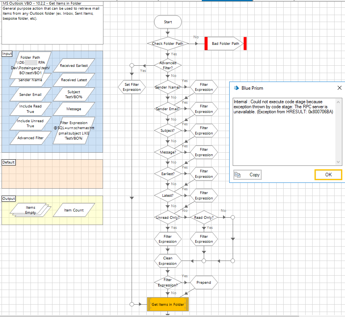The image size is (345, 317).
Task: Click the Blue Prism logo icon
Action: click(236, 88)
